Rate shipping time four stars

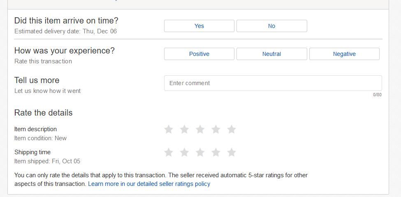coord(216,153)
